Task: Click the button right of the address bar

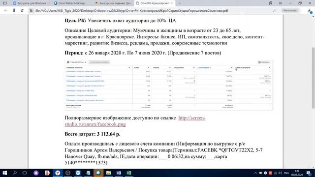Action: coord(290,10)
